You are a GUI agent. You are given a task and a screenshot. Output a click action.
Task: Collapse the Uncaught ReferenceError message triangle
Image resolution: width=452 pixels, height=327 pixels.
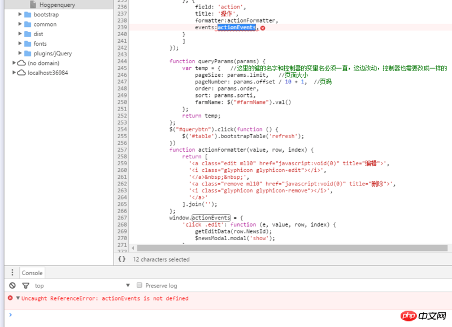[18, 298]
